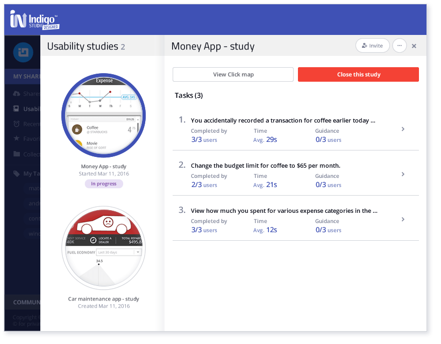441x344 pixels.
Task: Expand task 3 expense categories chevron
Action: pos(403,219)
